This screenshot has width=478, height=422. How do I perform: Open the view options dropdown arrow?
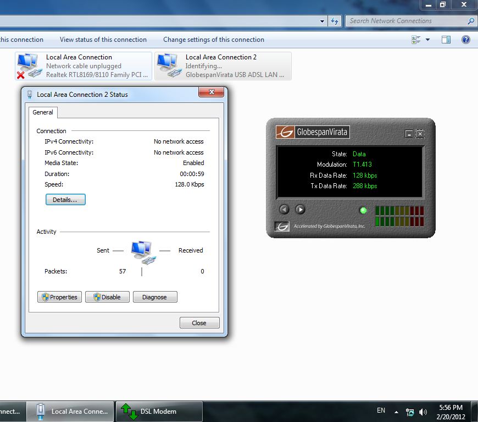(x=427, y=40)
